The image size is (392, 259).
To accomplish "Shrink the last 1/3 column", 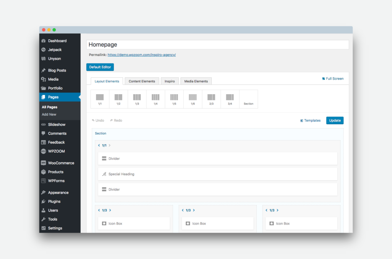I will pos(266,210).
